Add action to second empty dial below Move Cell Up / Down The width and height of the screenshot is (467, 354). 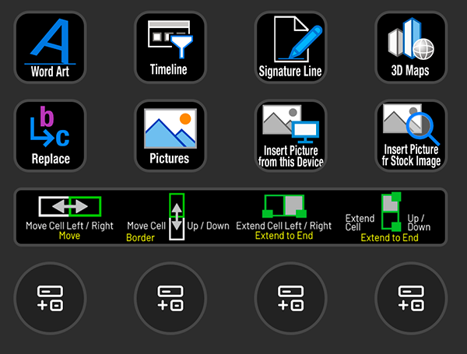(170, 298)
